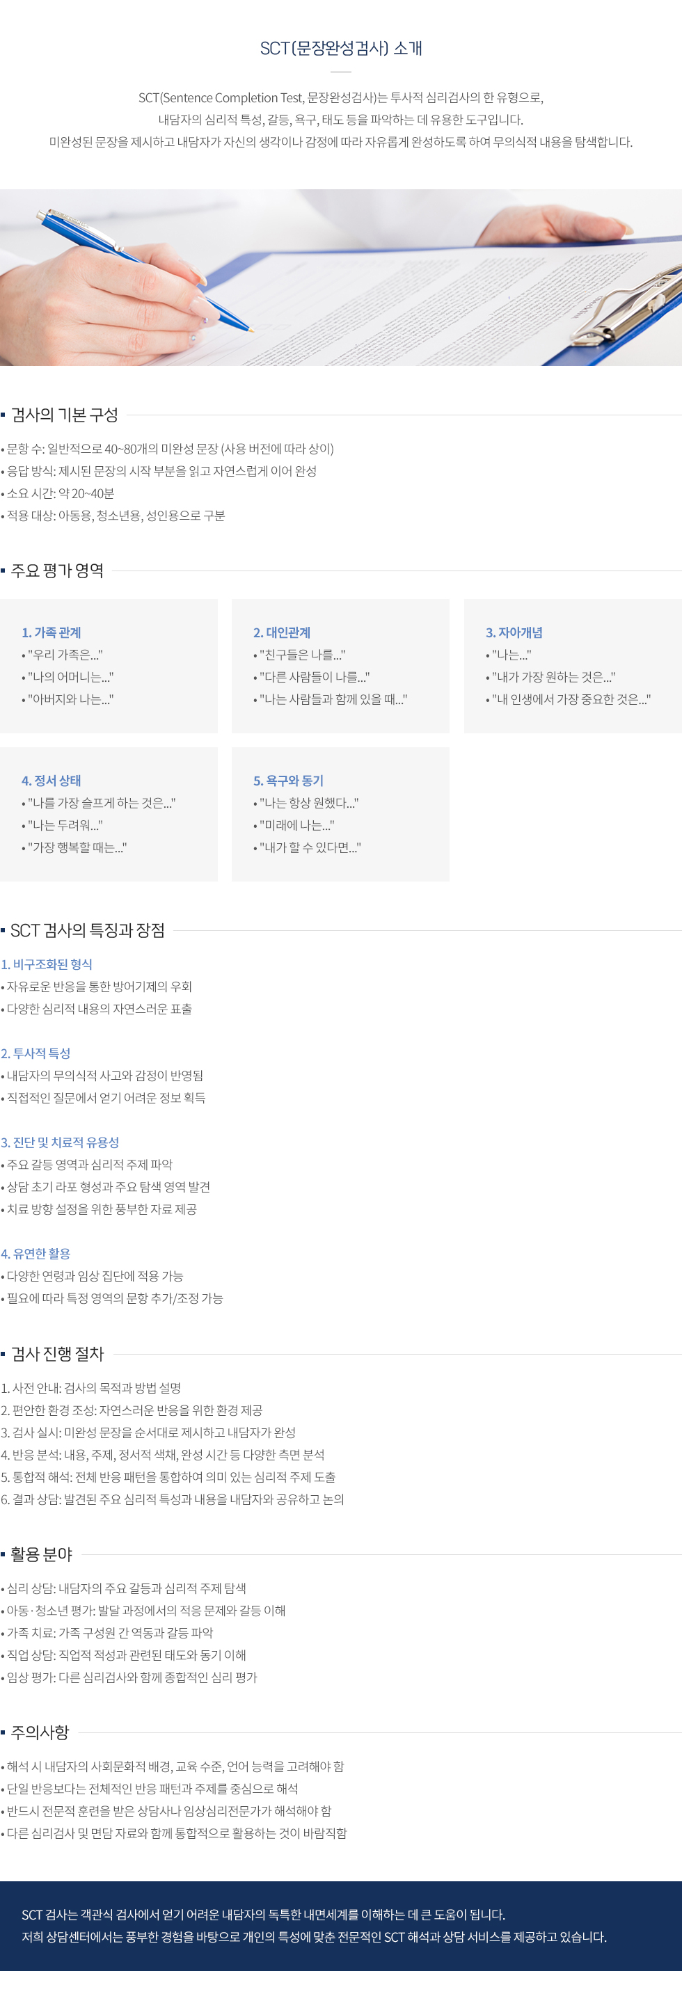
Task: Select the "검사 진행 절차" section heading
Action: [x=57, y=1354]
